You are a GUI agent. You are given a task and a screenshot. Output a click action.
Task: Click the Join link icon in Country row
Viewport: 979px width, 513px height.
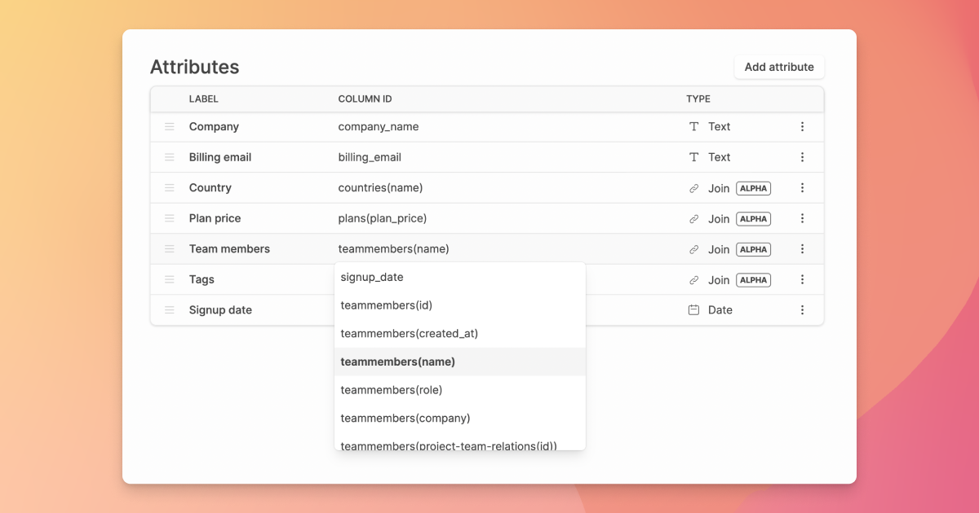click(694, 188)
